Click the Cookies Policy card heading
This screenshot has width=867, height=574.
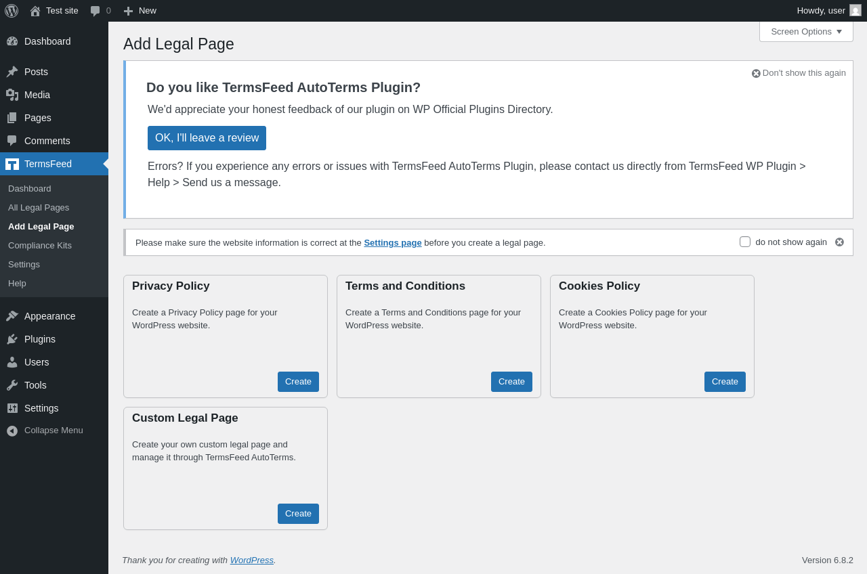pyautogui.click(x=599, y=286)
